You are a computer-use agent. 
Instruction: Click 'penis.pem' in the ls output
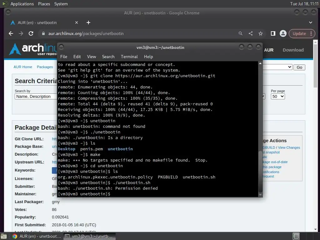[x=92, y=149]
